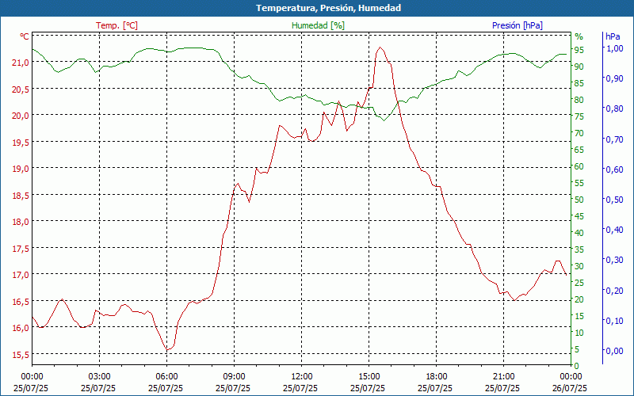This screenshot has height=396, width=634.
Task: Click the 06:00 time axis label
Action: [x=167, y=377]
